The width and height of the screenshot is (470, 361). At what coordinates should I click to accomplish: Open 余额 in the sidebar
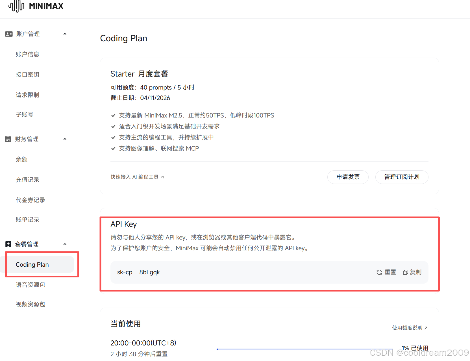point(22,159)
